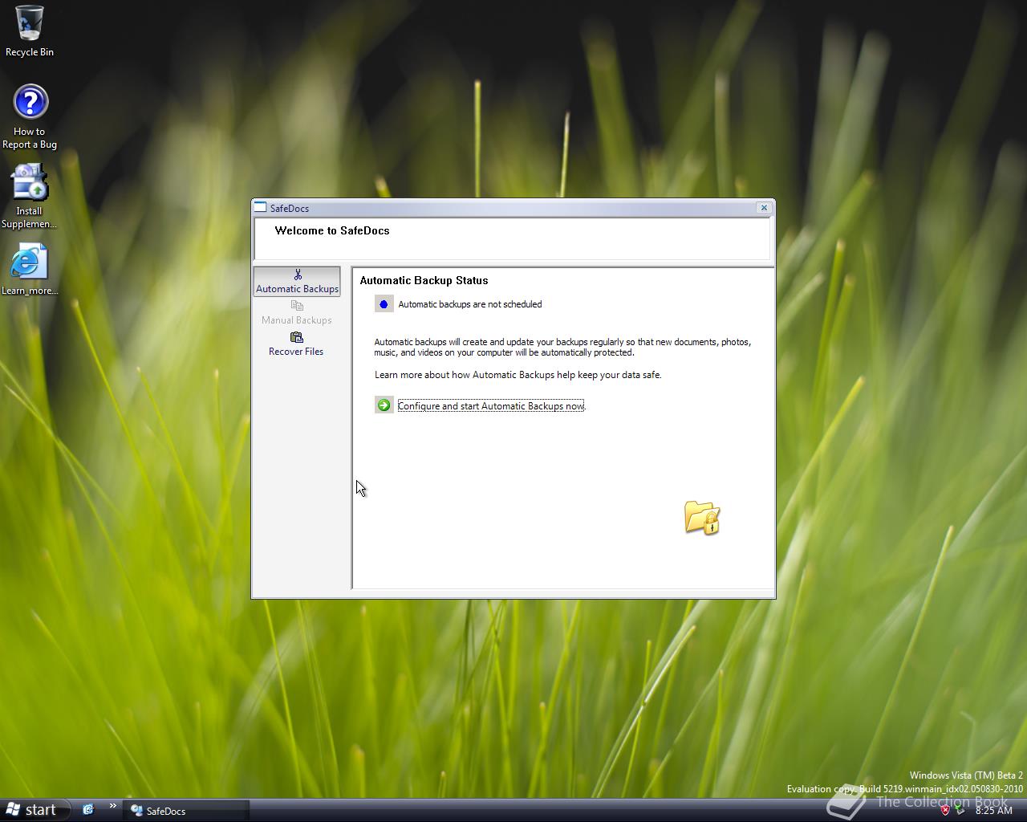The height and width of the screenshot is (822, 1027).
Task: Open the Recover Files section
Action: pyautogui.click(x=297, y=344)
